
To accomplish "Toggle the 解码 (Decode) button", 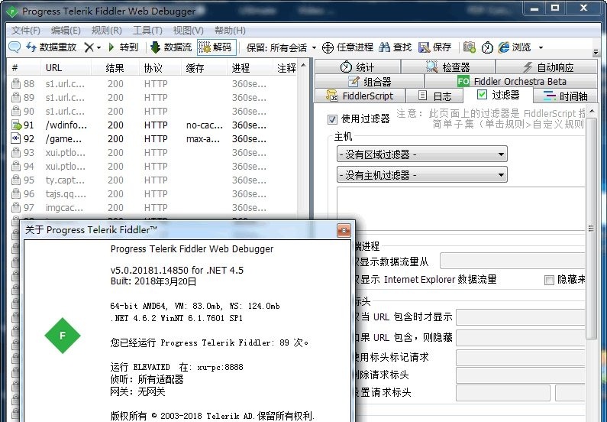I will [216, 47].
